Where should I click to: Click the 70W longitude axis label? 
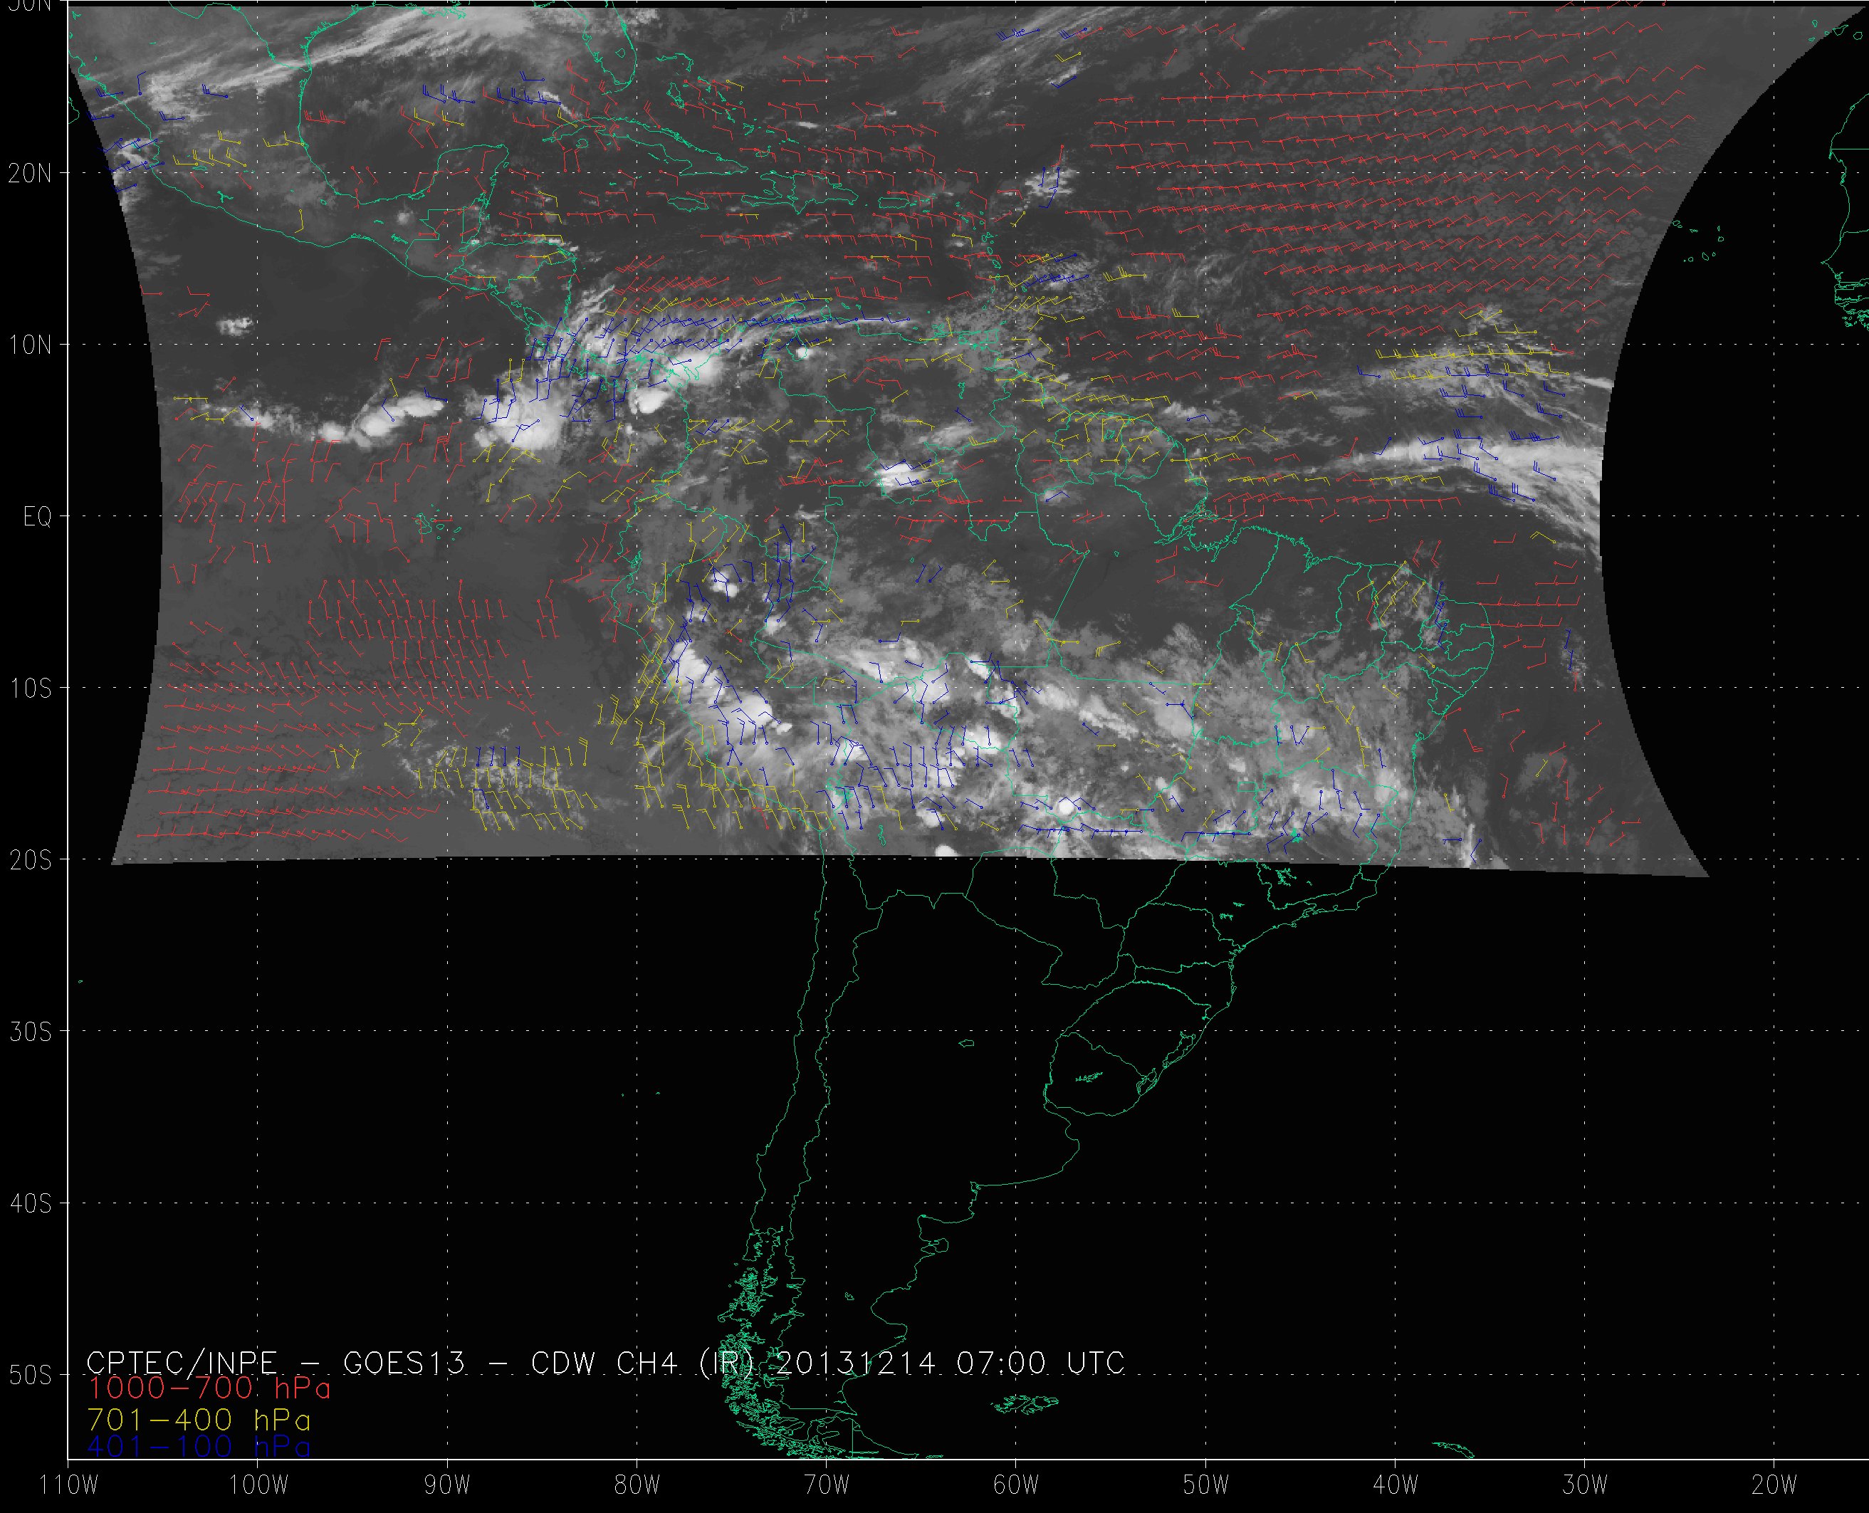pos(827,1485)
